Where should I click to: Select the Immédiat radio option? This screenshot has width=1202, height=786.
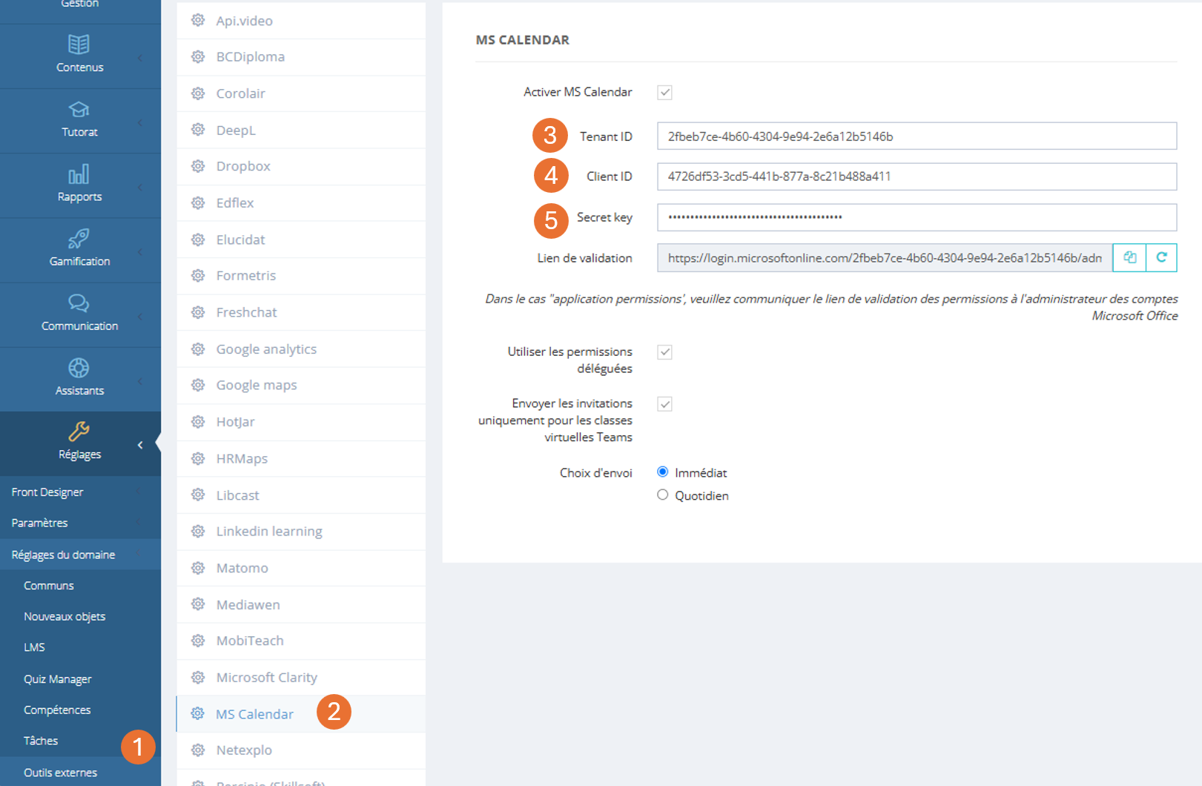[x=663, y=472]
